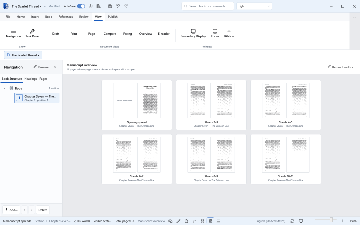Screen dimensions: 360x225
Task: Switch to the Review tab
Action: point(84,17)
